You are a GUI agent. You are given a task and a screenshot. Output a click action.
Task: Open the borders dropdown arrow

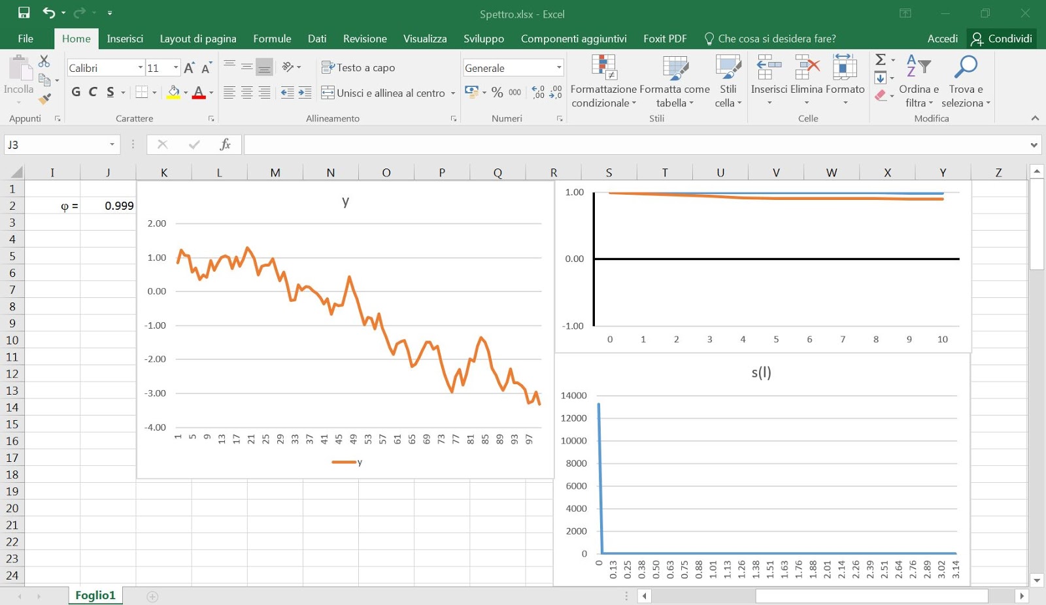pos(154,93)
